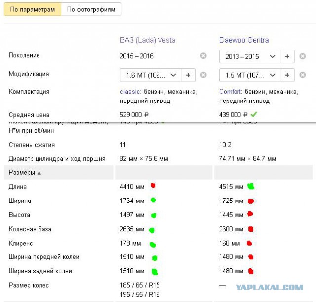Viewport: 316px width, 302px height.
Task: Select Vesta width value '1764 мм'
Action: coord(132,201)
